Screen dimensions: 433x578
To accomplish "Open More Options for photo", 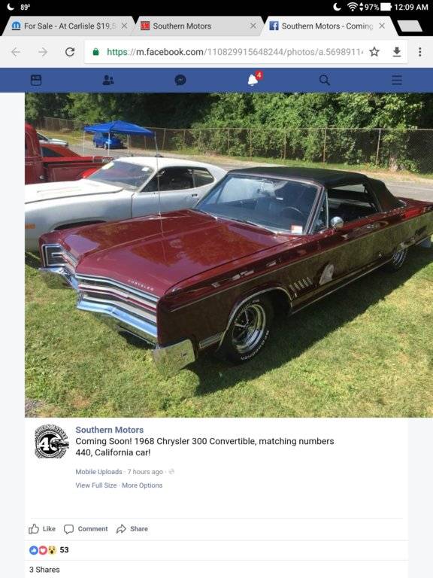I will [142, 485].
